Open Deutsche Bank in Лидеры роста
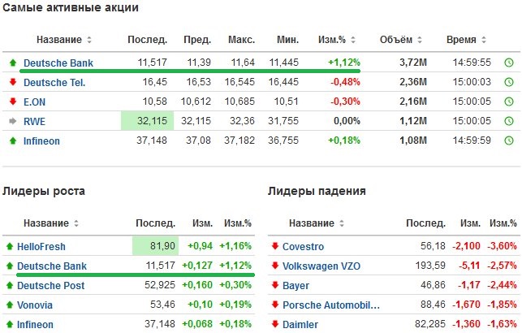The image size is (522, 333). [52, 266]
